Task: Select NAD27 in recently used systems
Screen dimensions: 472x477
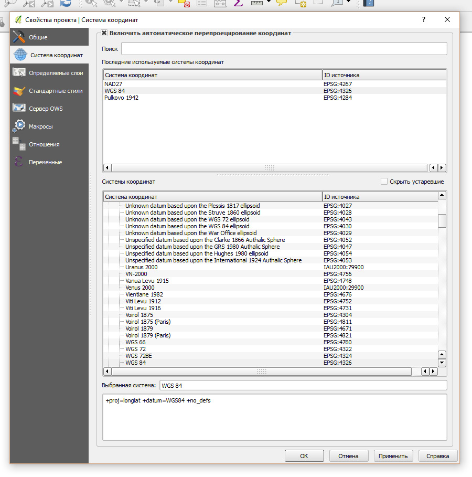Action: coord(275,84)
